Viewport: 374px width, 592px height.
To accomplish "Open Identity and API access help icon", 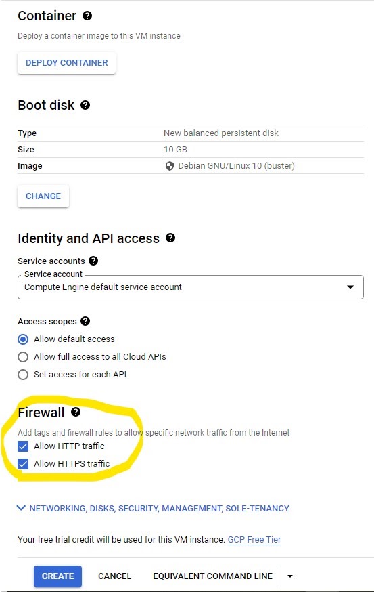I will pyautogui.click(x=170, y=238).
